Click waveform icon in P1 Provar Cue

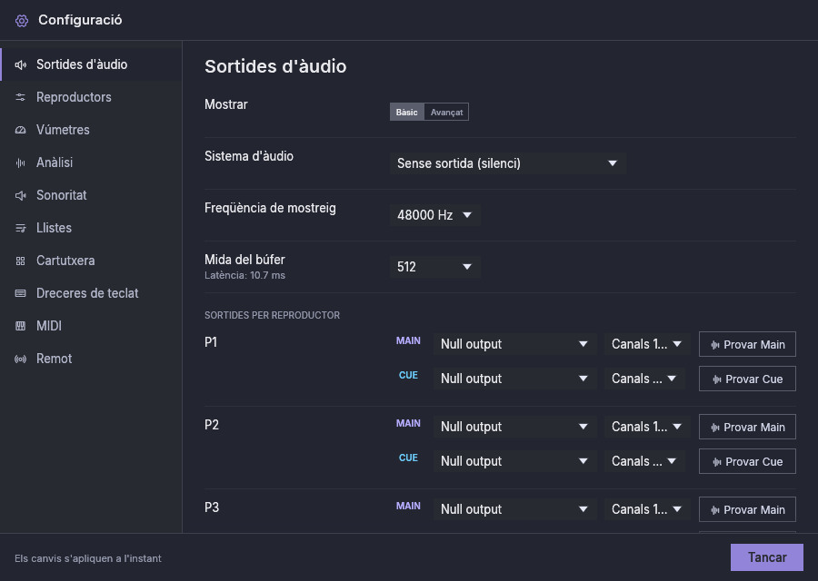717,379
